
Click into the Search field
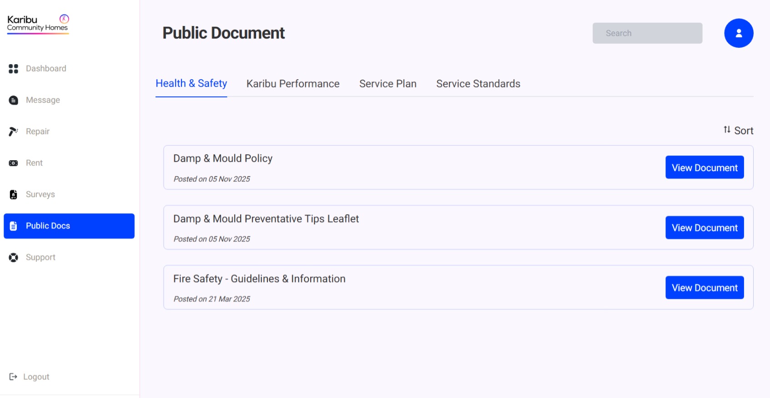coord(647,33)
